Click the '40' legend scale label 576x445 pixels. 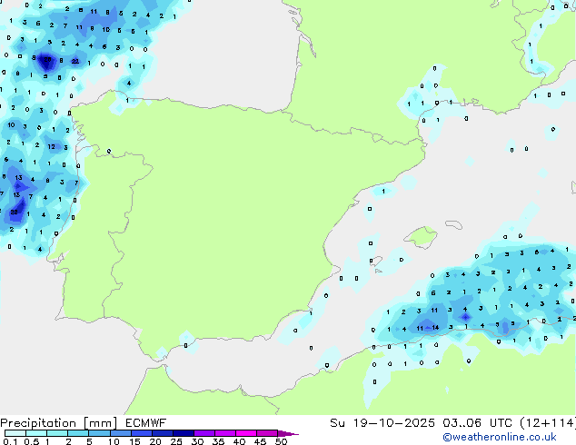tap(239, 441)
